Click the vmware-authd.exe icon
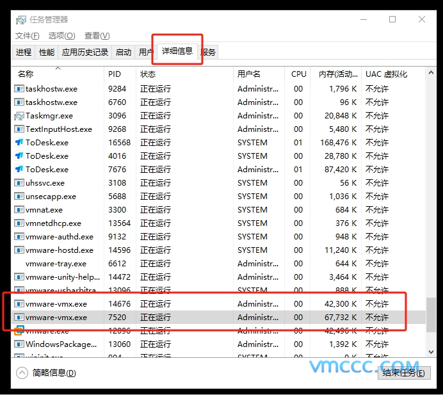This screenshot has width=443, height=395. pyautogui.click(x=19, y=237)
